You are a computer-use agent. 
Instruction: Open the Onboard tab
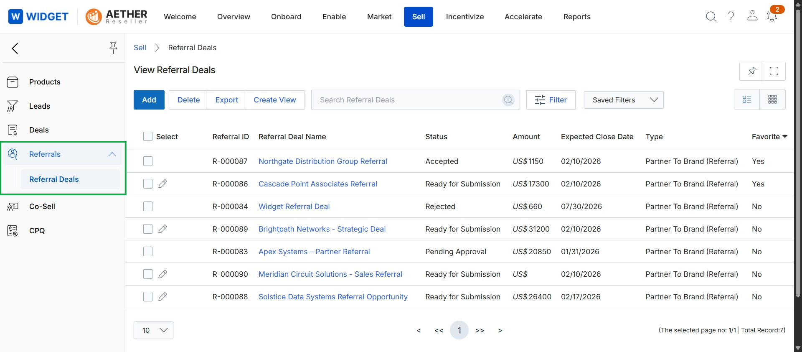(x=286, y=17)
